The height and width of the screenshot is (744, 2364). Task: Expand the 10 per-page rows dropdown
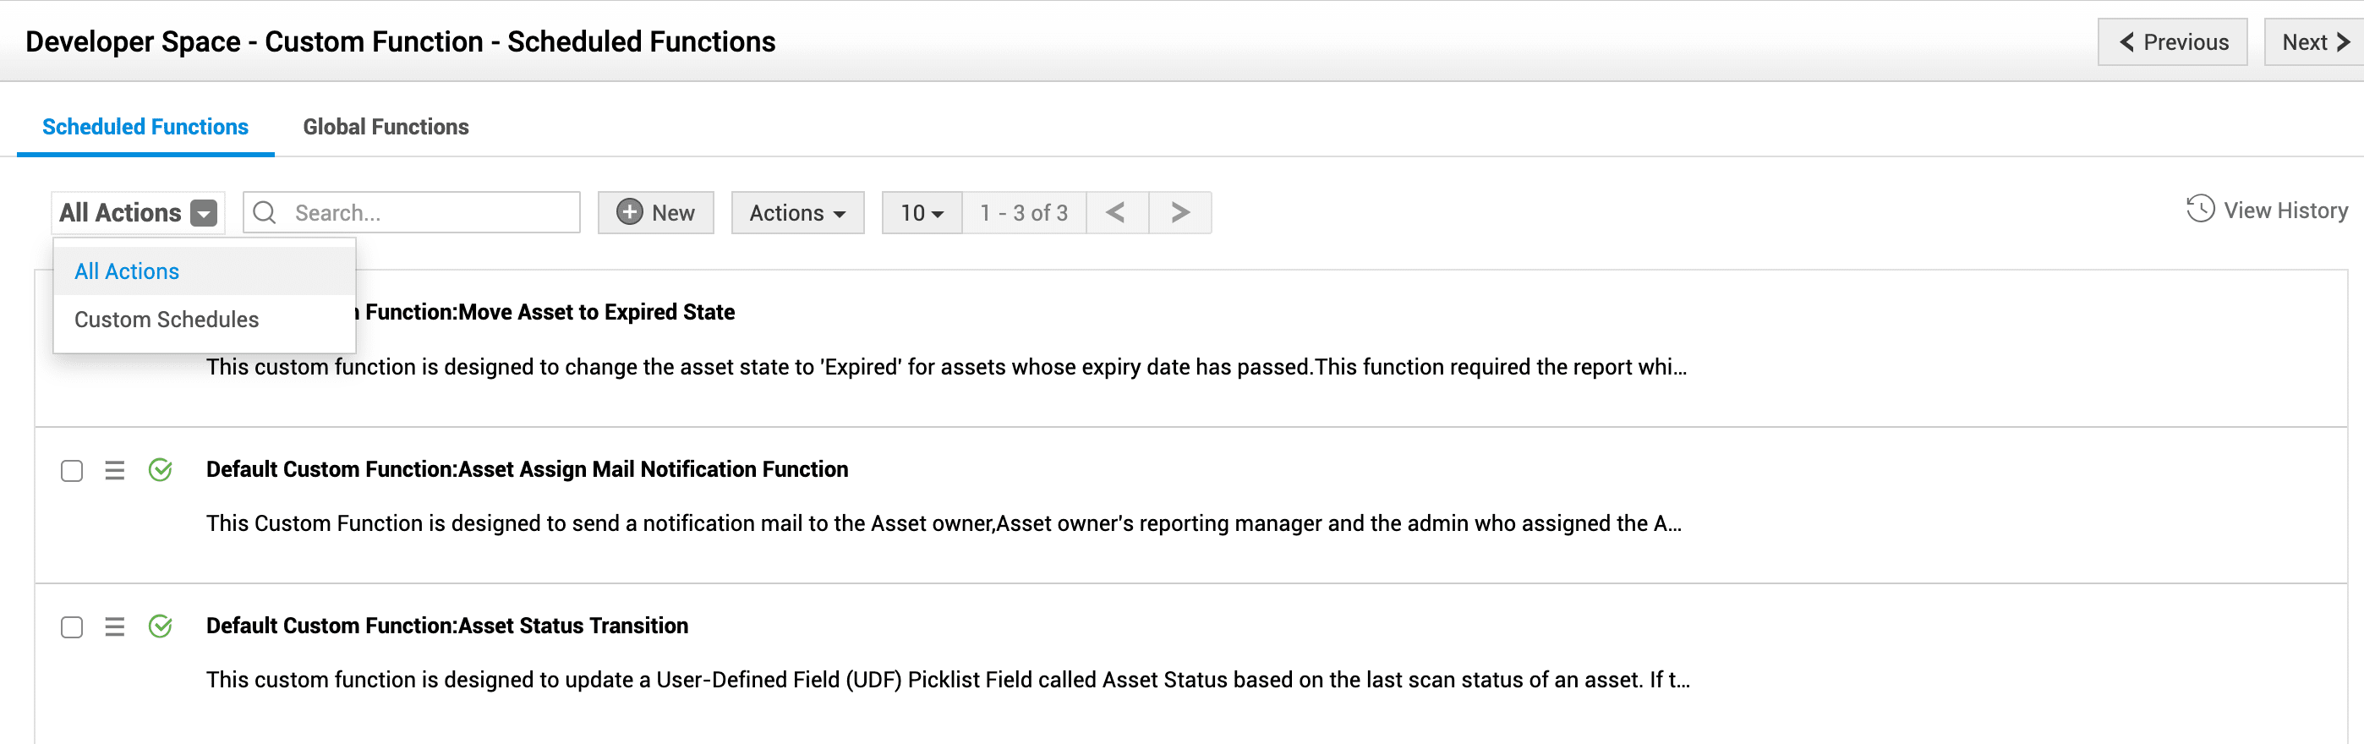[922, 213]
